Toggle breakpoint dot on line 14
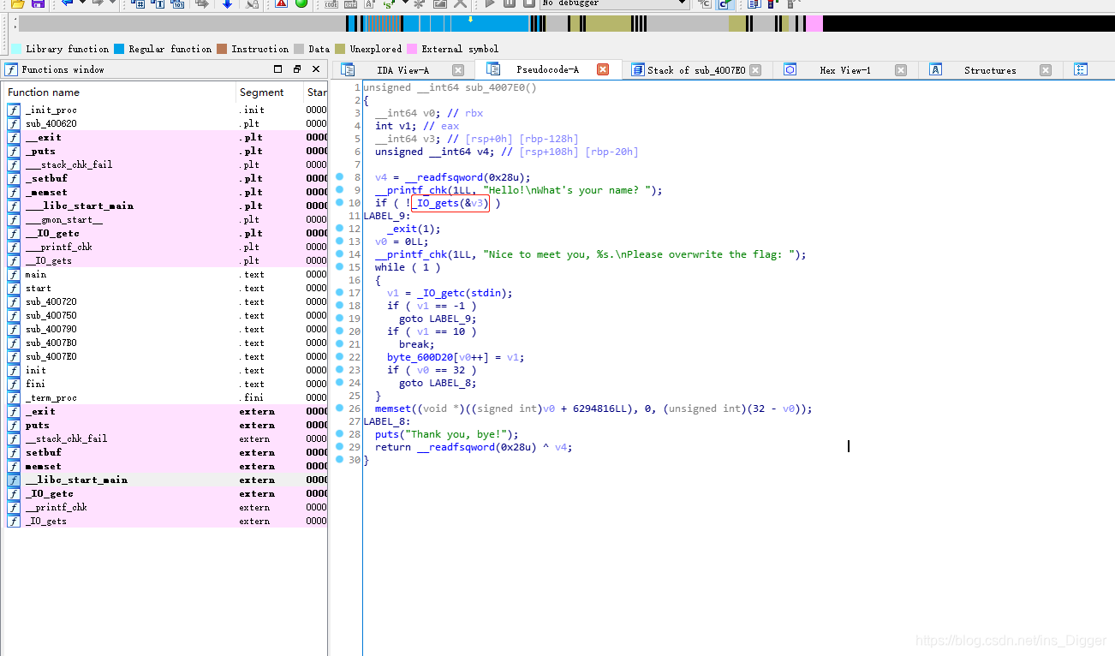Screen dimensions: 1115x656 (341, 254)
